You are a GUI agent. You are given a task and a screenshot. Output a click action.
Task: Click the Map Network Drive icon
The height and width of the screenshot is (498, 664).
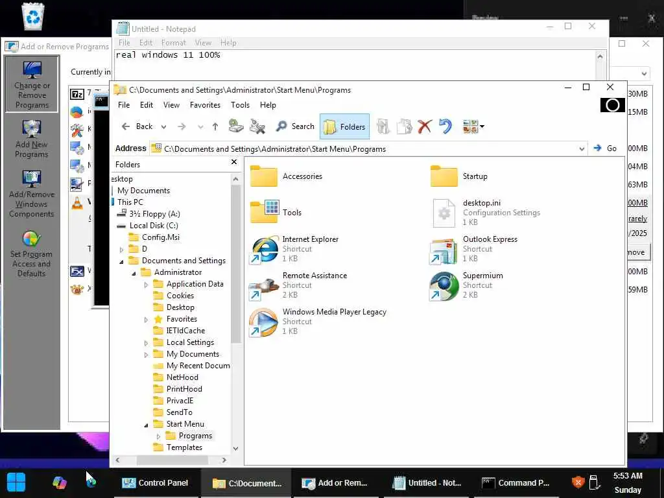(236, 126)
